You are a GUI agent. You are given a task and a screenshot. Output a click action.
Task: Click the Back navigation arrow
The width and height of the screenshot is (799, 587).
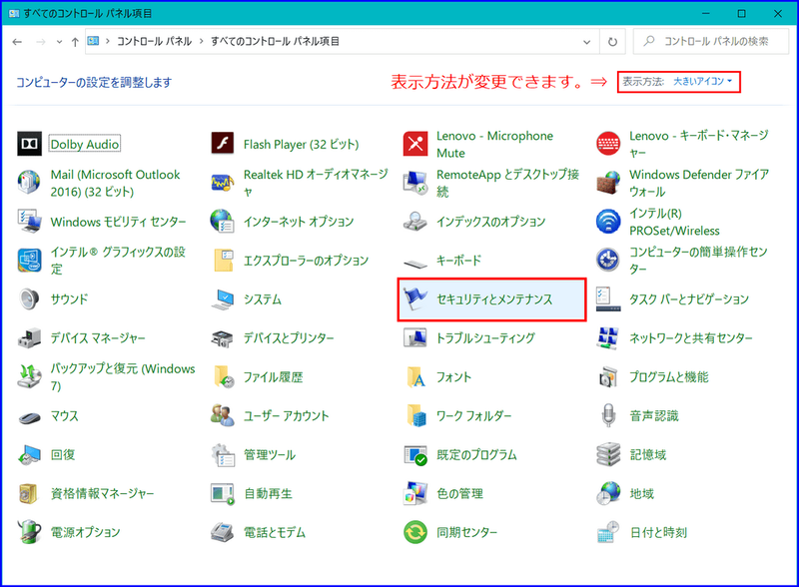click(17, 42)
